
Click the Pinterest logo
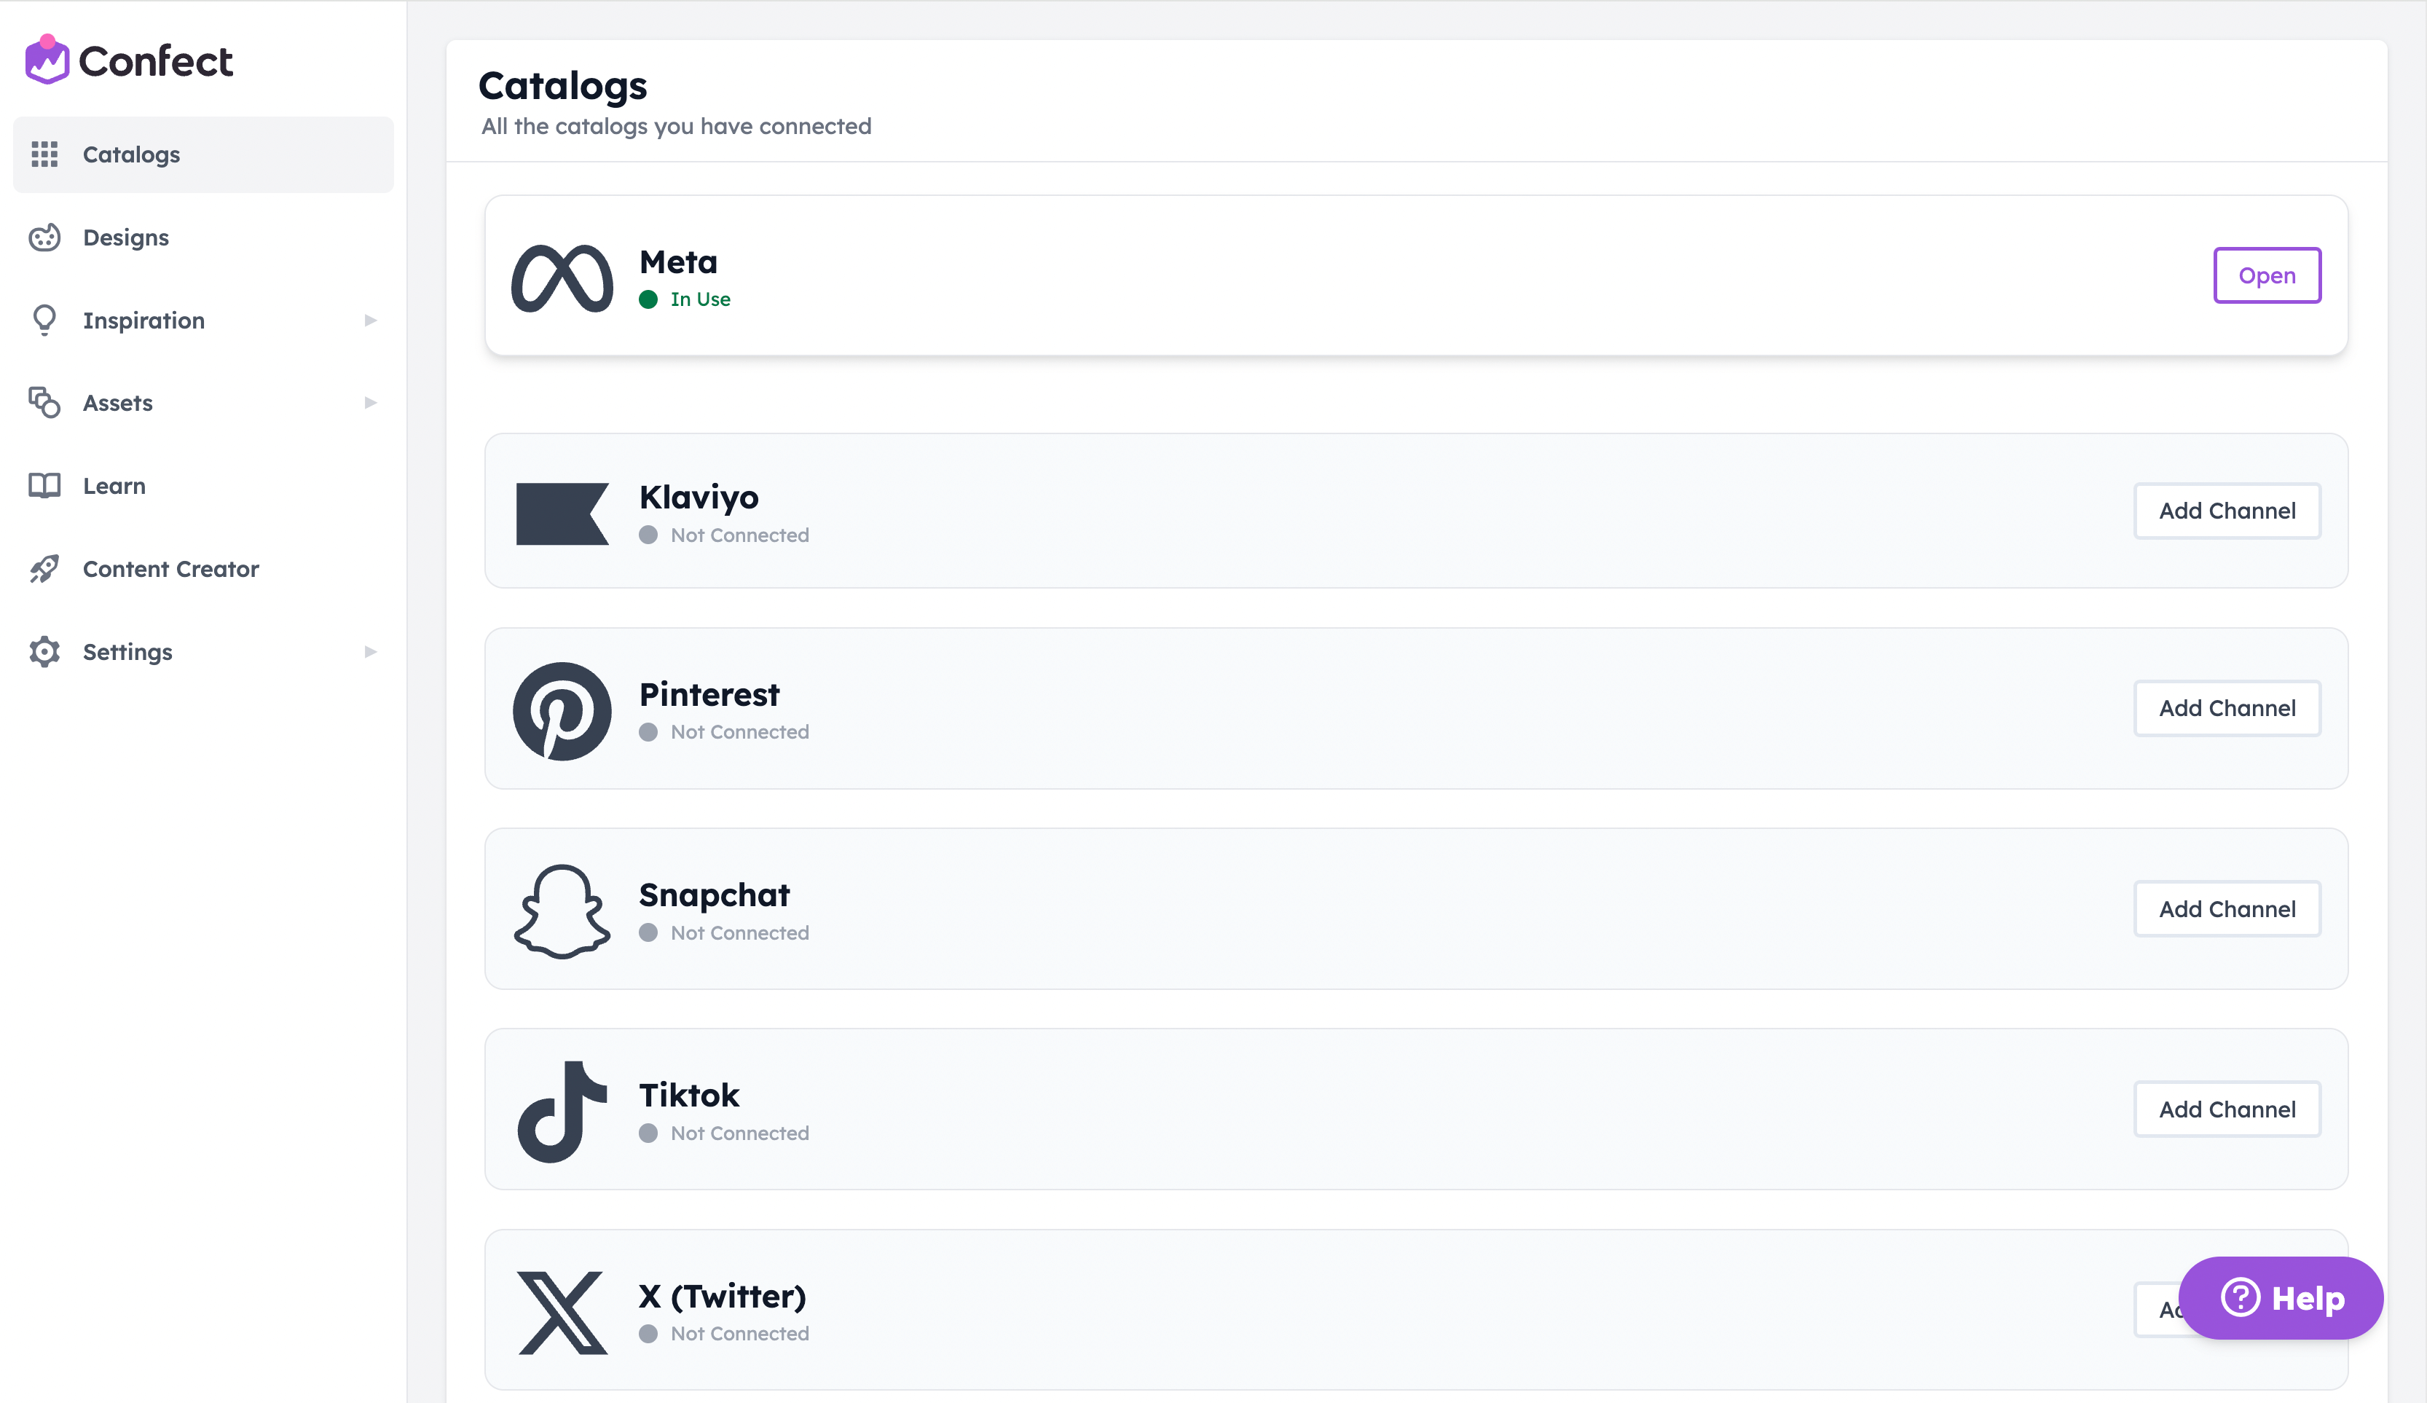(x=562, y=711)
